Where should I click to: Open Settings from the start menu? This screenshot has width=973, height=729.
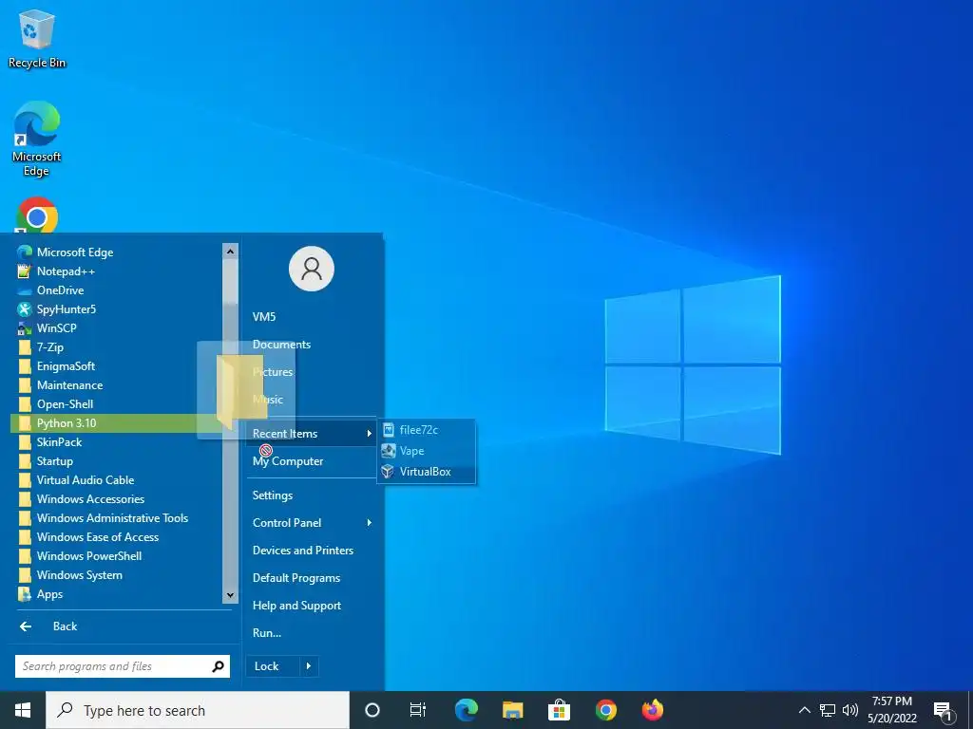[273, 495]
